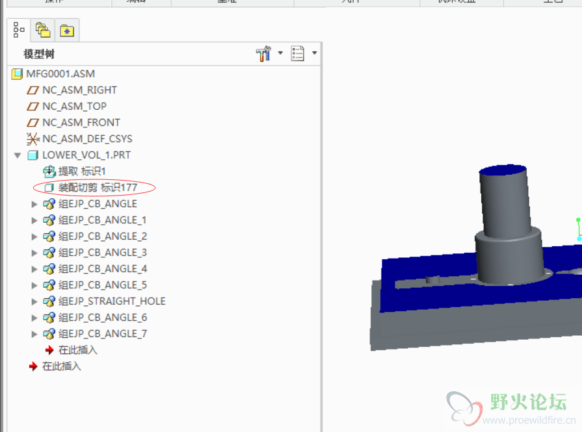Screen dimensions: 582x432
Task: Click the NC_ASM_FRONT datum plane icon
Action: [x=33, y=123]
